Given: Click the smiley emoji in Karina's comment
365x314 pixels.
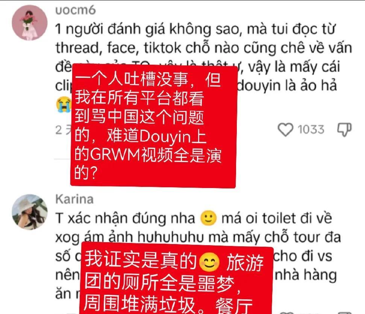Looking at the screenshot, I should coord(208,218).
